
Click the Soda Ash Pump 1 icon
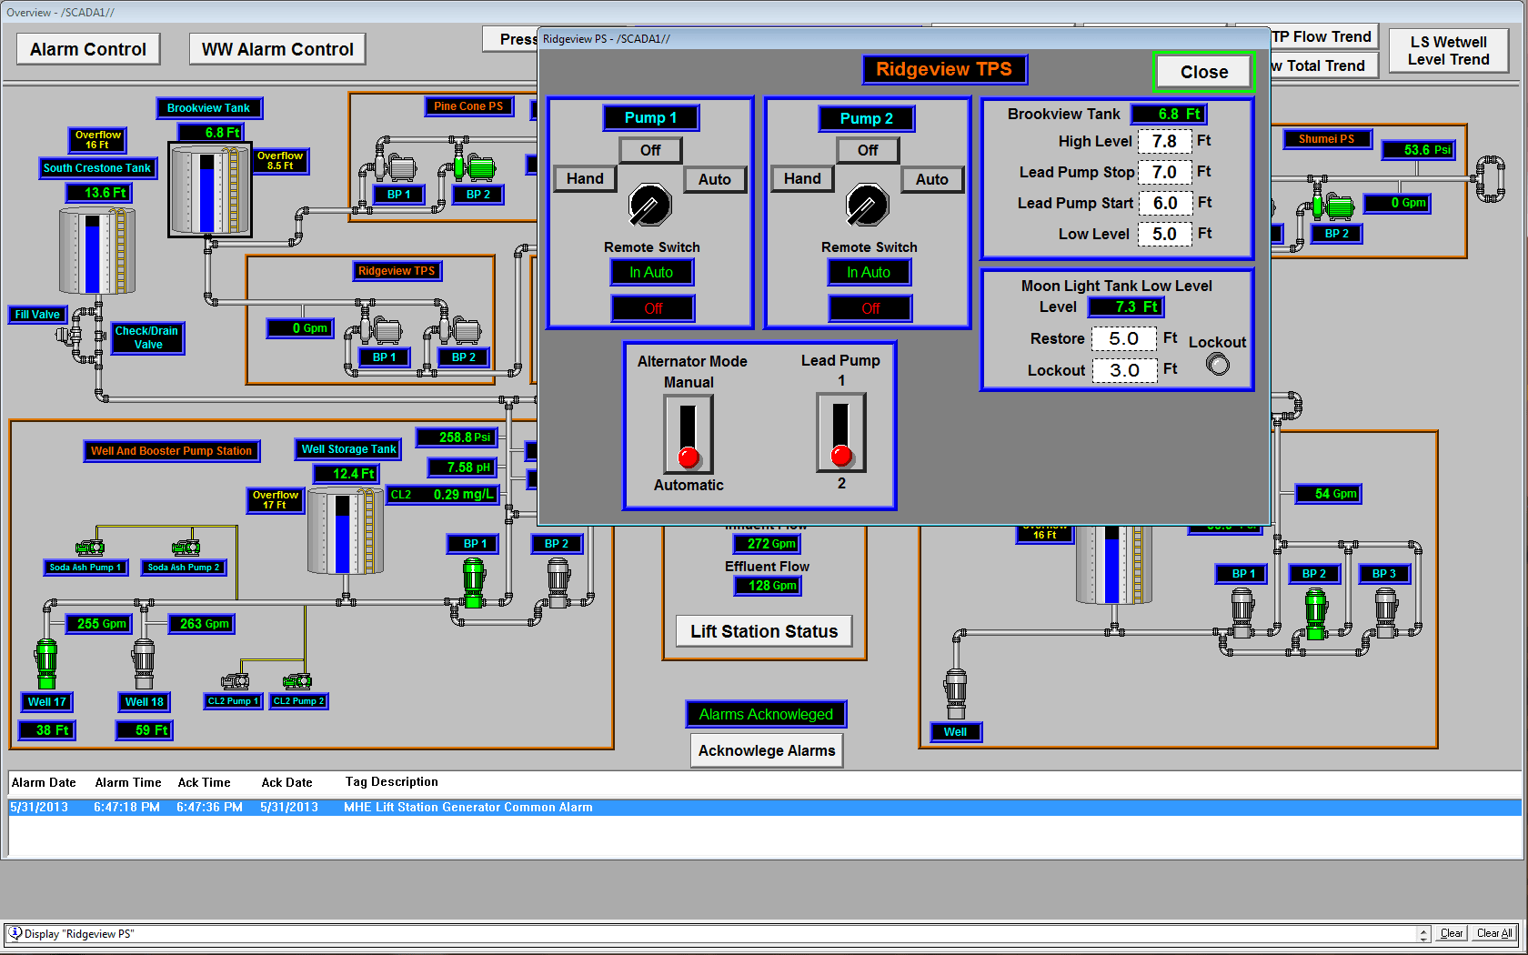tap(89, 548)
